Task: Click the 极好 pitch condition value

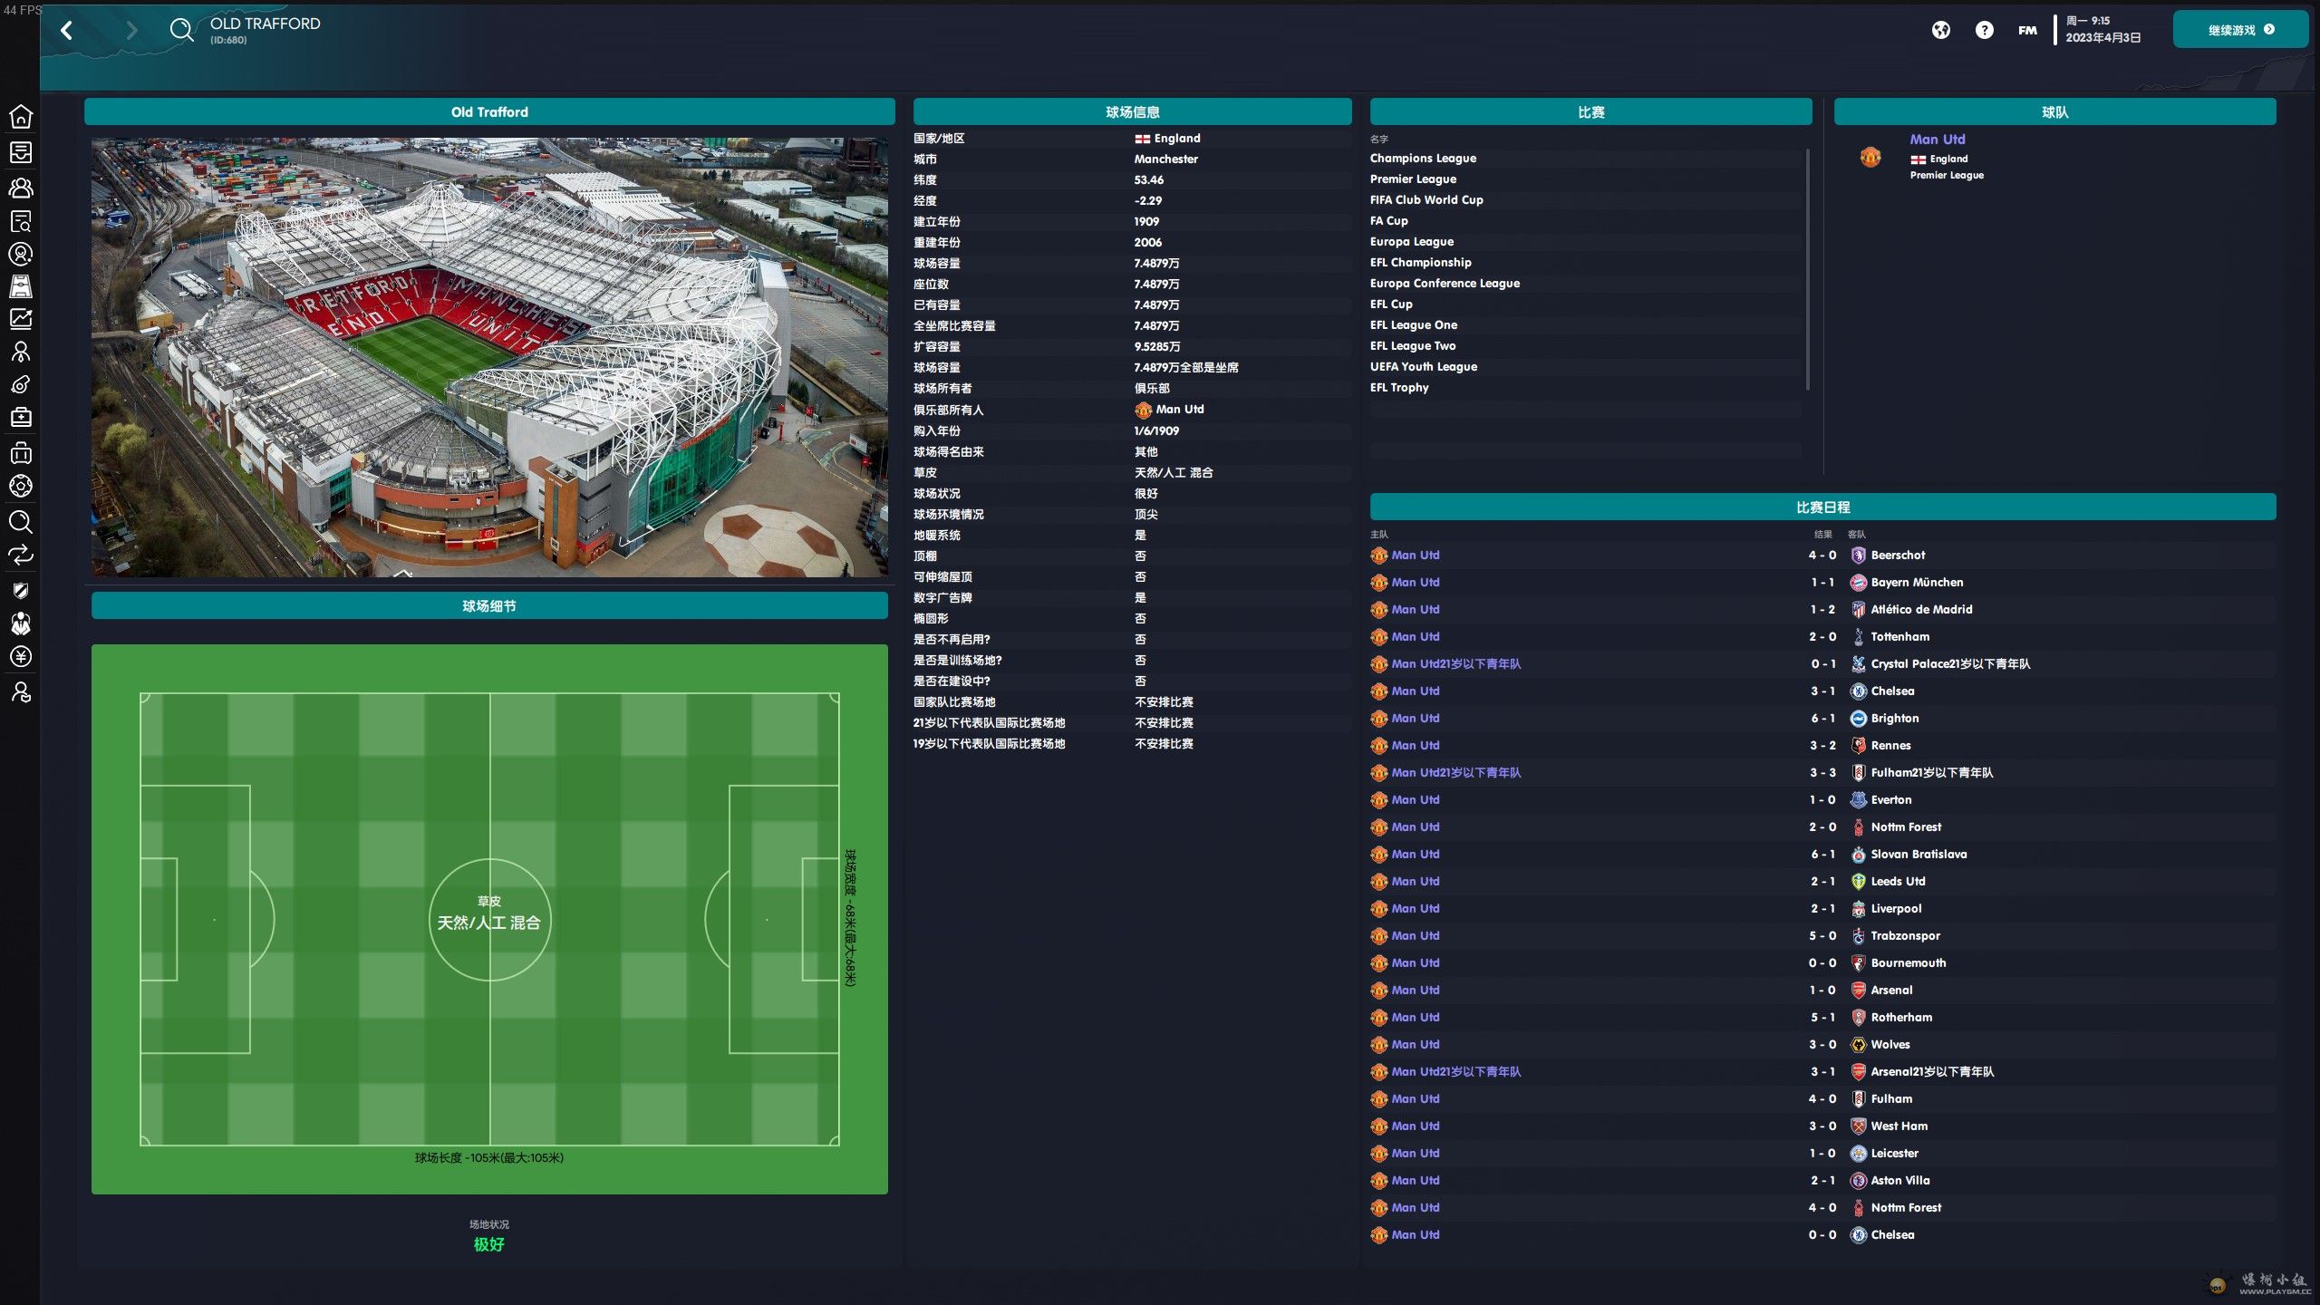Action: [x=489, y=1244]
